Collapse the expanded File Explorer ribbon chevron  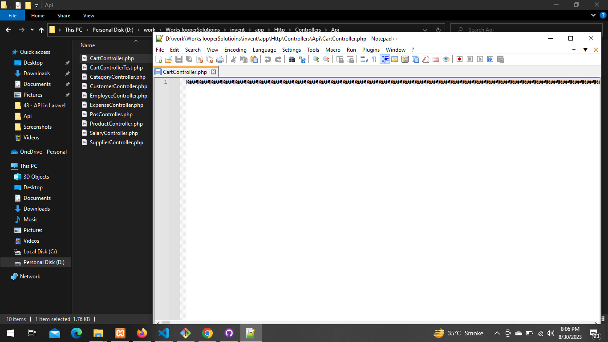(x=593, y=15)
